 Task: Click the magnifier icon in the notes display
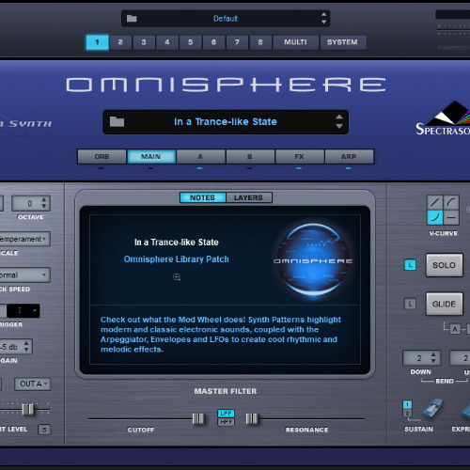(177, 277)
